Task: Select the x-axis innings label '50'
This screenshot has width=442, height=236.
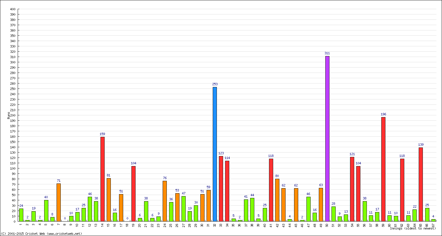Action: click(327, 225)
